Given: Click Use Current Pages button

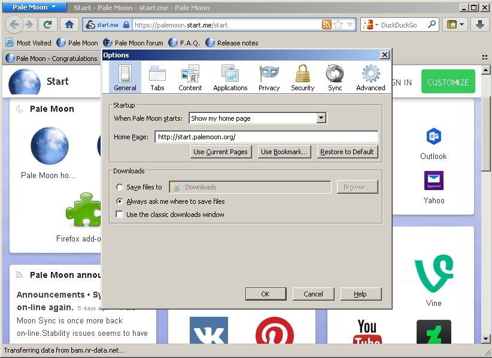Looking at the screenshot, I should [x=221, y=152].
